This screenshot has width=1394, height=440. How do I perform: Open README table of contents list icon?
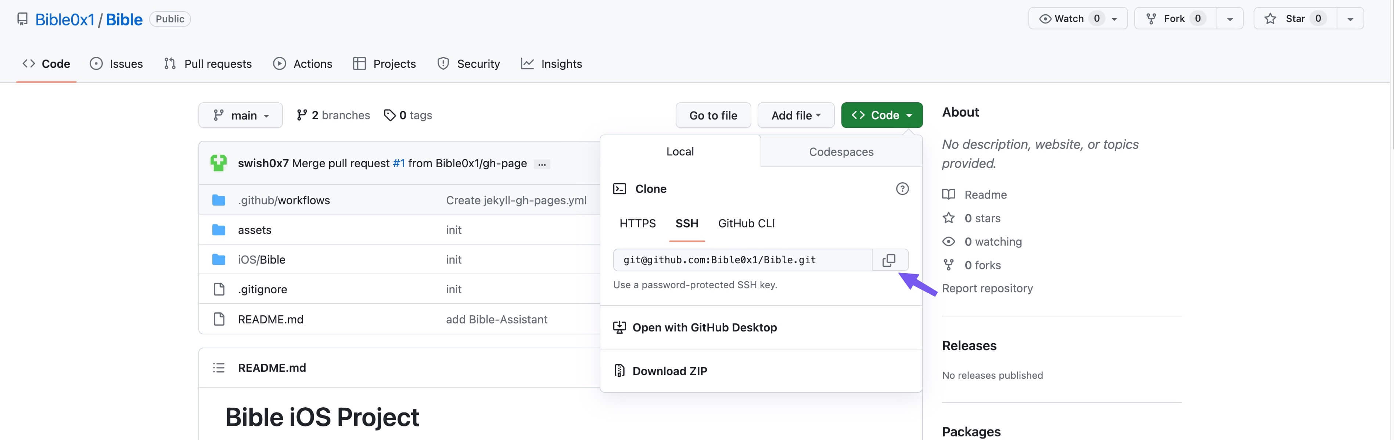point(219,368)
